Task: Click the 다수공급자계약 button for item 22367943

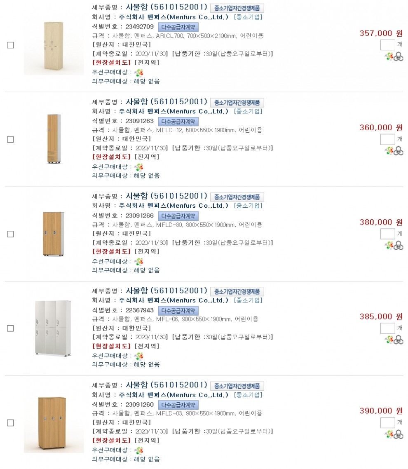Action: tap(178, 310)
